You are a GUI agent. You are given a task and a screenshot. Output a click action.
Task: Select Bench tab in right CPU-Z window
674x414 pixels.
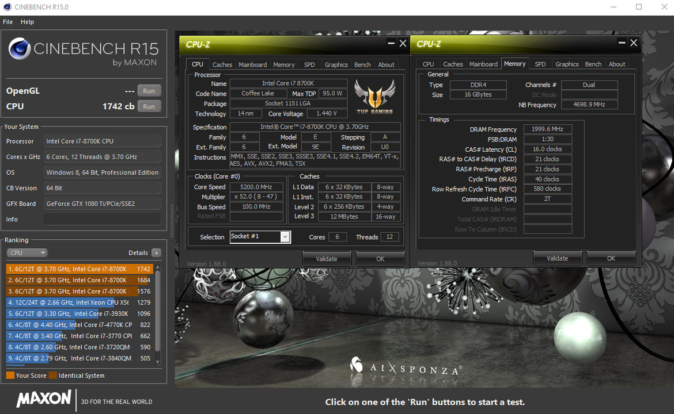click(x=593, y=64)
